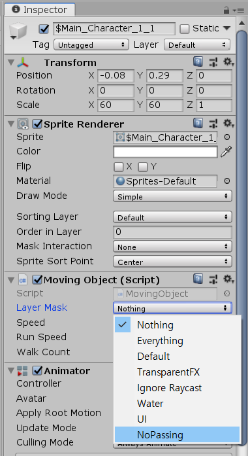Open Sprite Renderer preset selector icon

click(213, 124)
